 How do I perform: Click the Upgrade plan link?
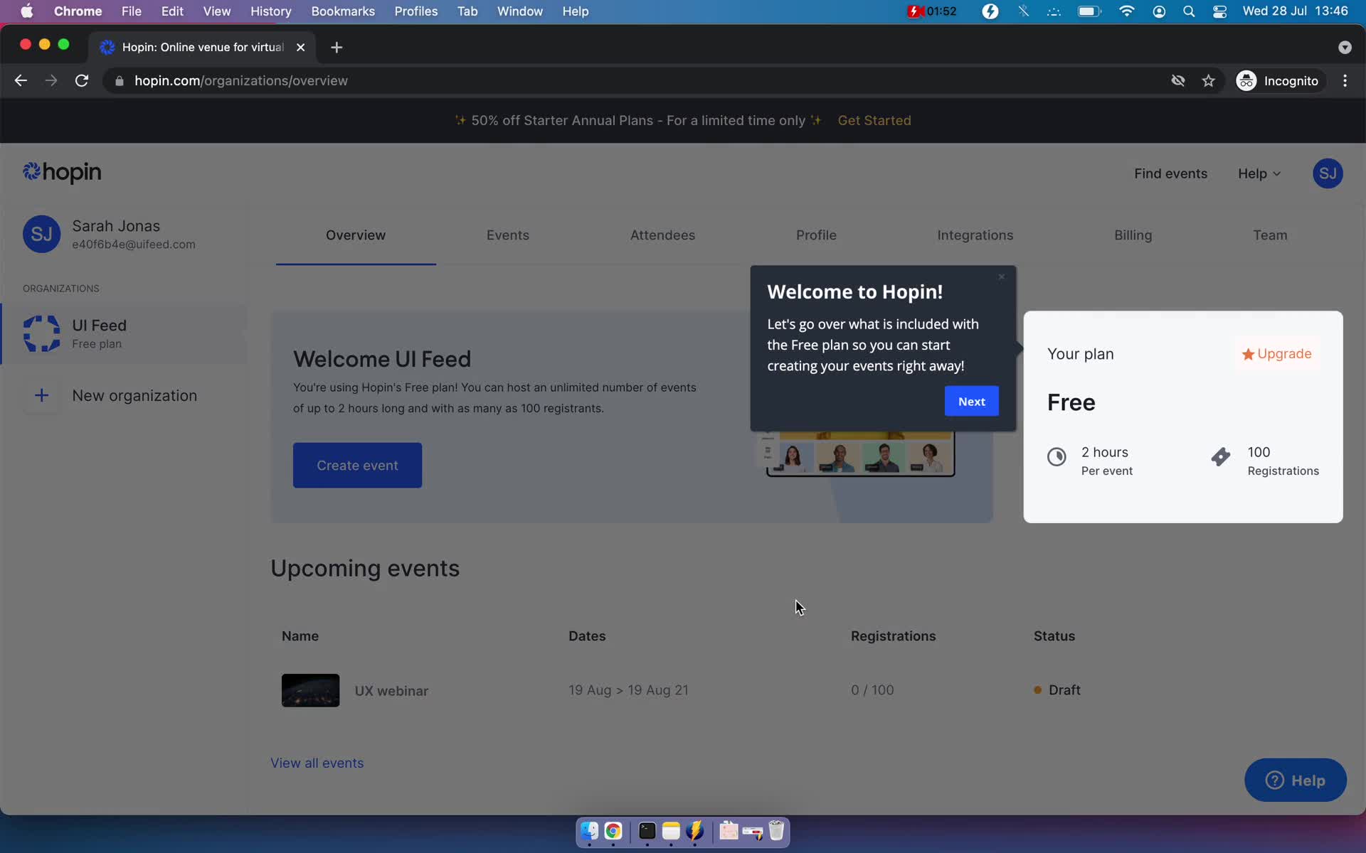pyautogui.click(x=1276, y=354)
